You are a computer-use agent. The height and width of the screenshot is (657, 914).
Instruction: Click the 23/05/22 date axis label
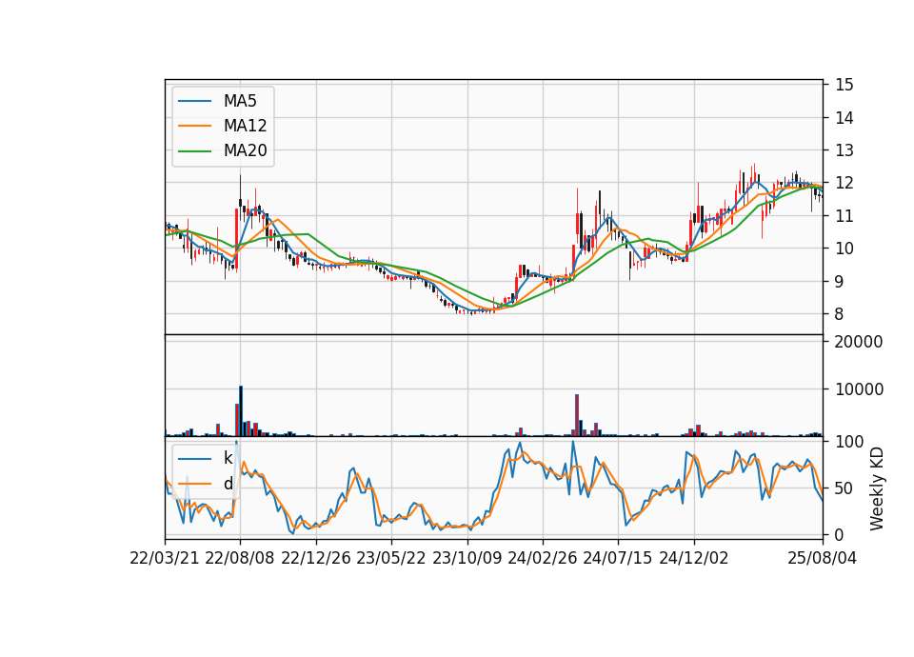coord(391,558)
